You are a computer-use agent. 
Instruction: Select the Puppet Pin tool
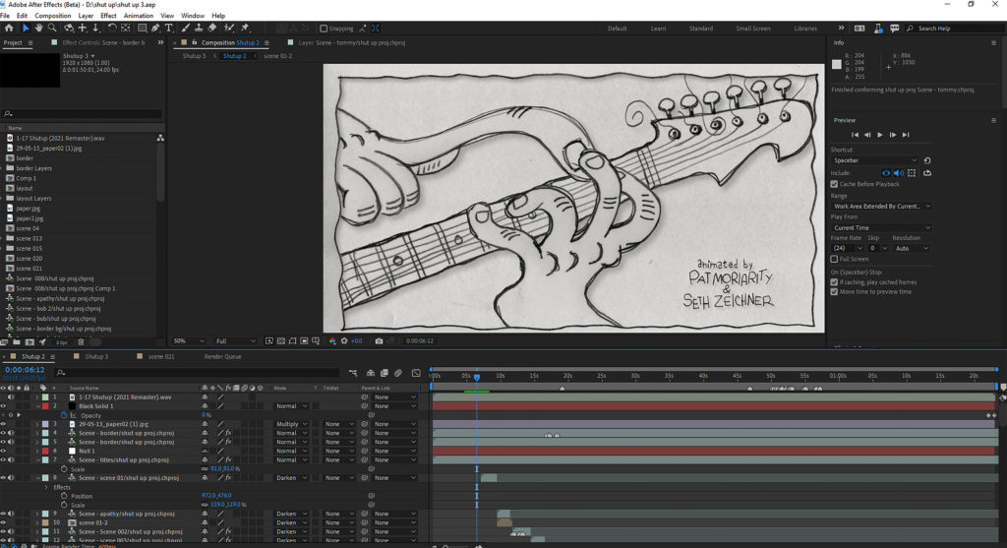coord(245,29)
